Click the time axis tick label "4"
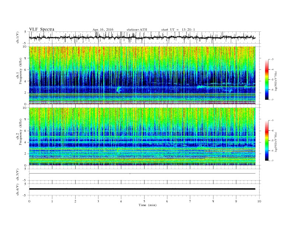Viewport: 292px width, 226px height. pos(121,201)
